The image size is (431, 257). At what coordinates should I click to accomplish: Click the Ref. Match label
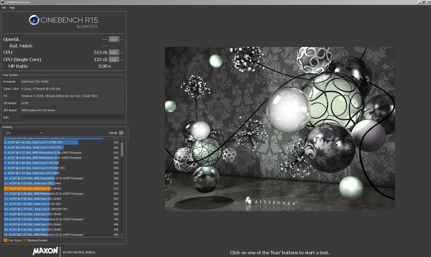pyautogui.click(x=21, y=46)
